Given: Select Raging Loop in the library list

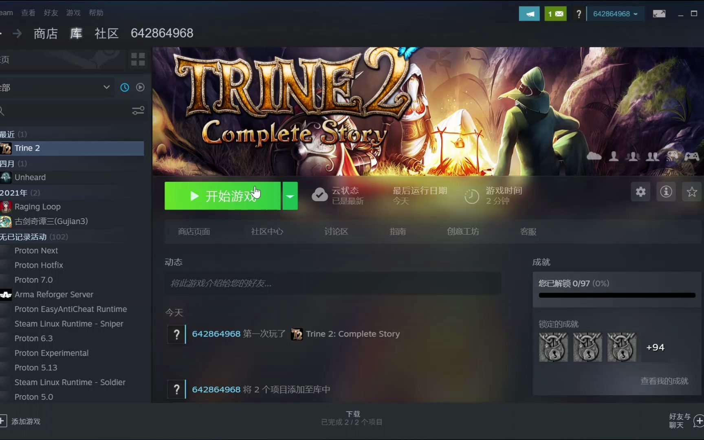Looking at the screenshot, I should coord(72,207).
